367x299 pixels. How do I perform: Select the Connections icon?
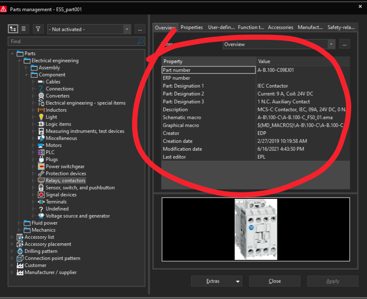tap(41, 89)
